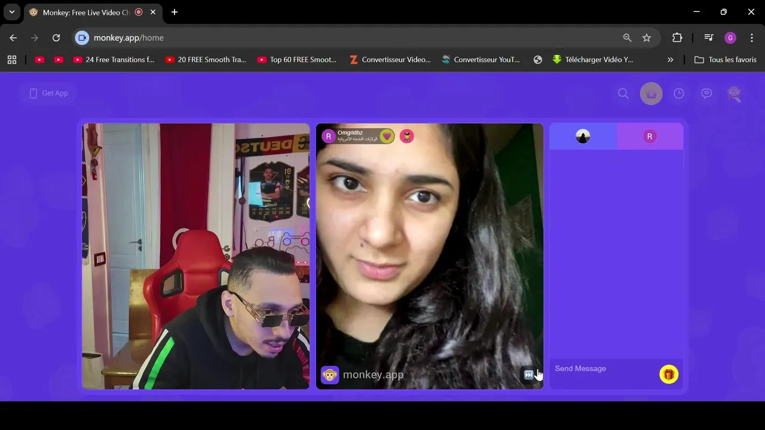This screenshot has width=765, height=430.
Task: Click the Get App button
Action: [49, 93]
